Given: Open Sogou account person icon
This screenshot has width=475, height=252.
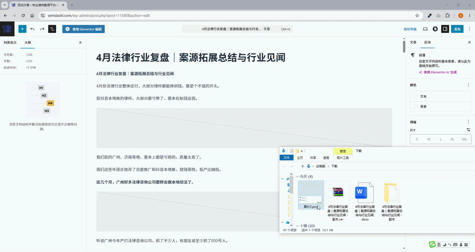Looking at the screenshot, I should point(461,245).
